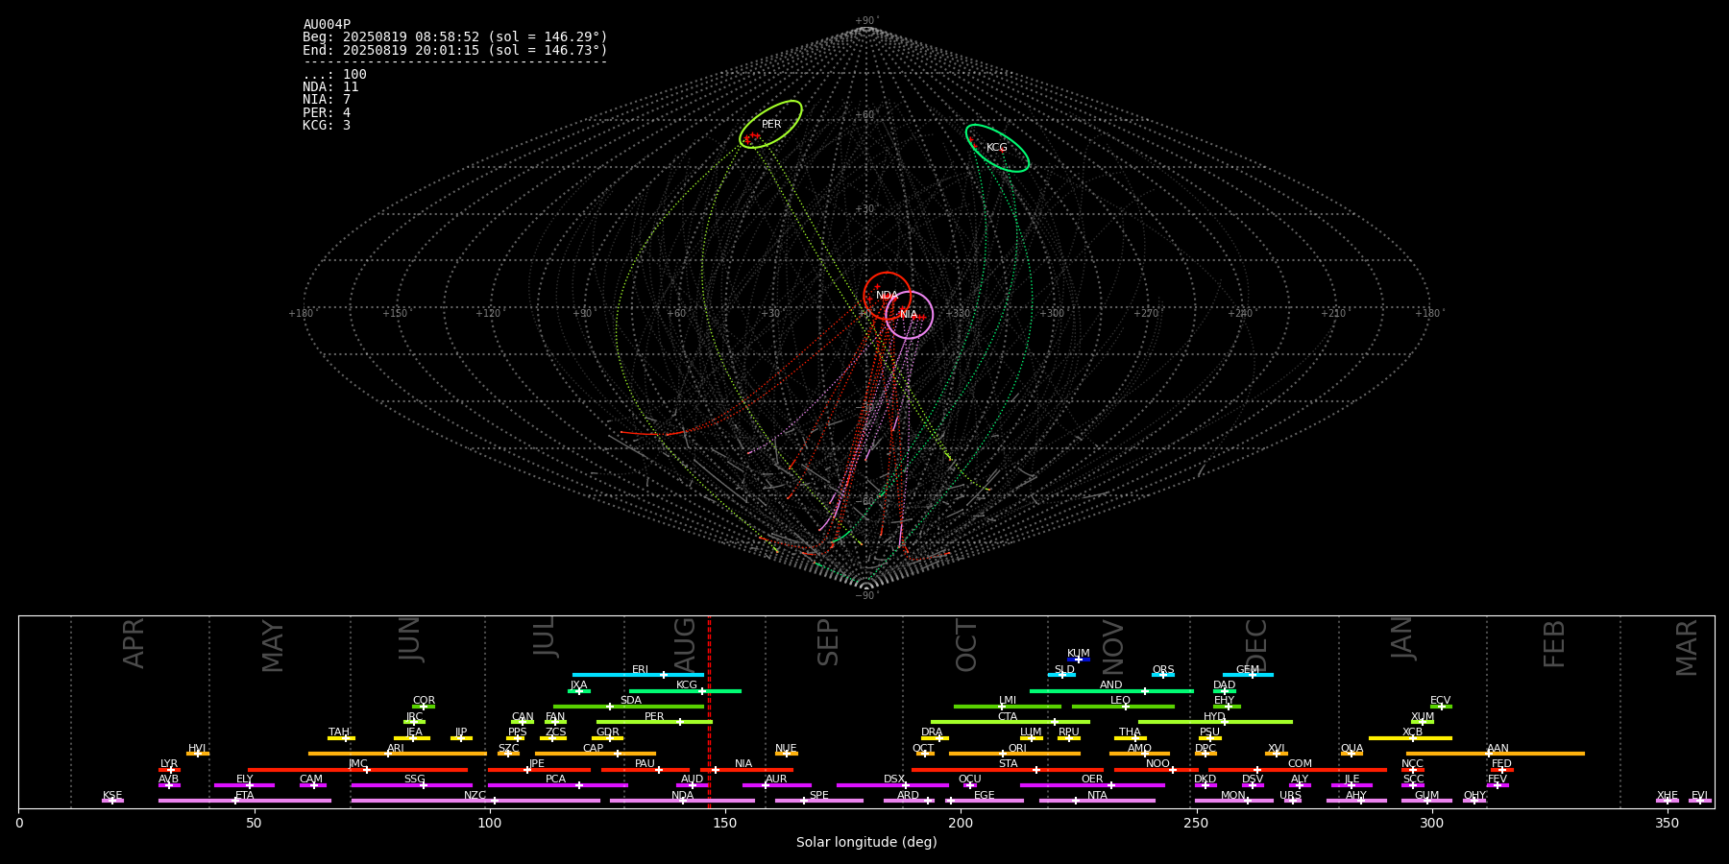Click the GDR shower label in the timeline
1729x864 pixels.
(608, 732)
